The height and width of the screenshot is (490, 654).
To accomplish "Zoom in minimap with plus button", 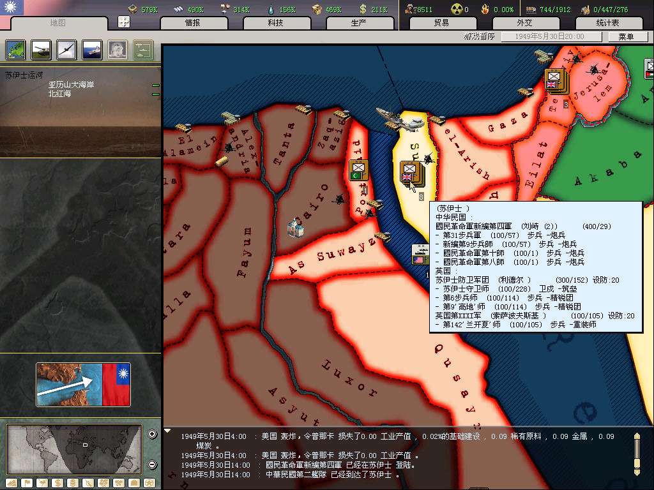I will pos(152,434).
